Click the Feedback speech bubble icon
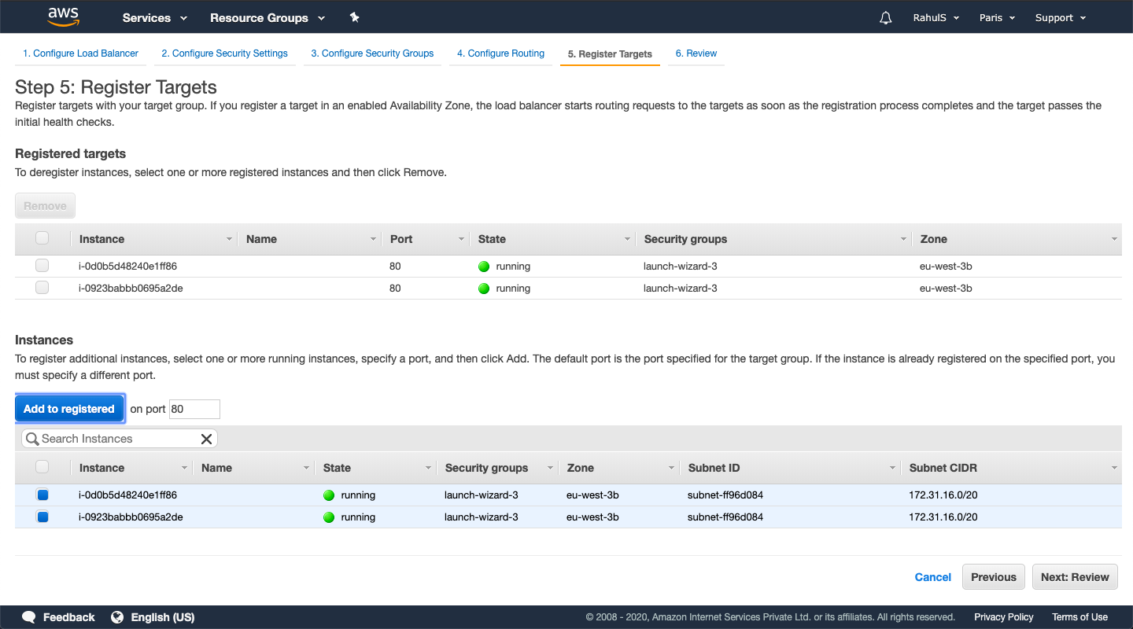 [x=29, y=617]
